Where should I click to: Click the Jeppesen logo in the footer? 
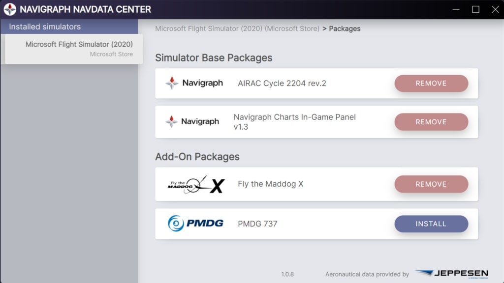pyautogui.click(x=451, y=274)
